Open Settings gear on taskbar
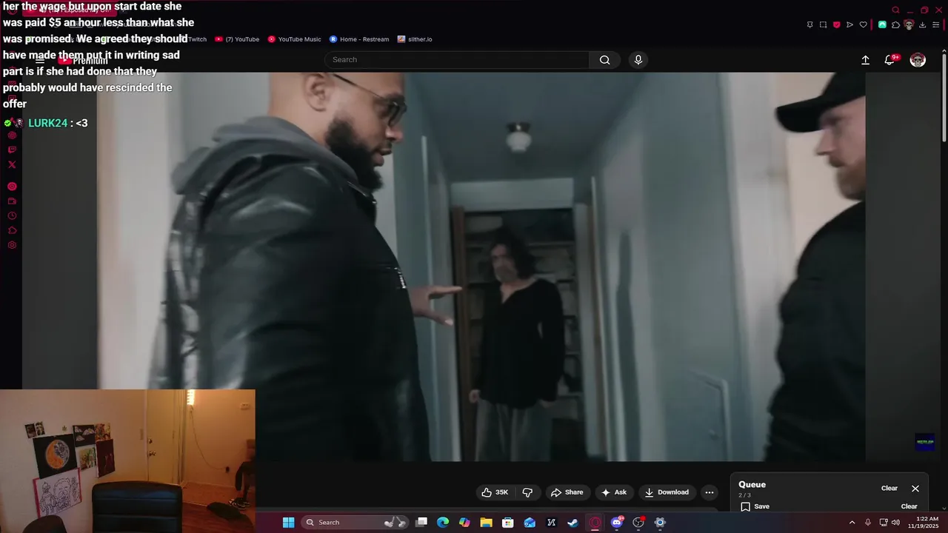Screen dimensions: 948x533 (x=660, y=523)
